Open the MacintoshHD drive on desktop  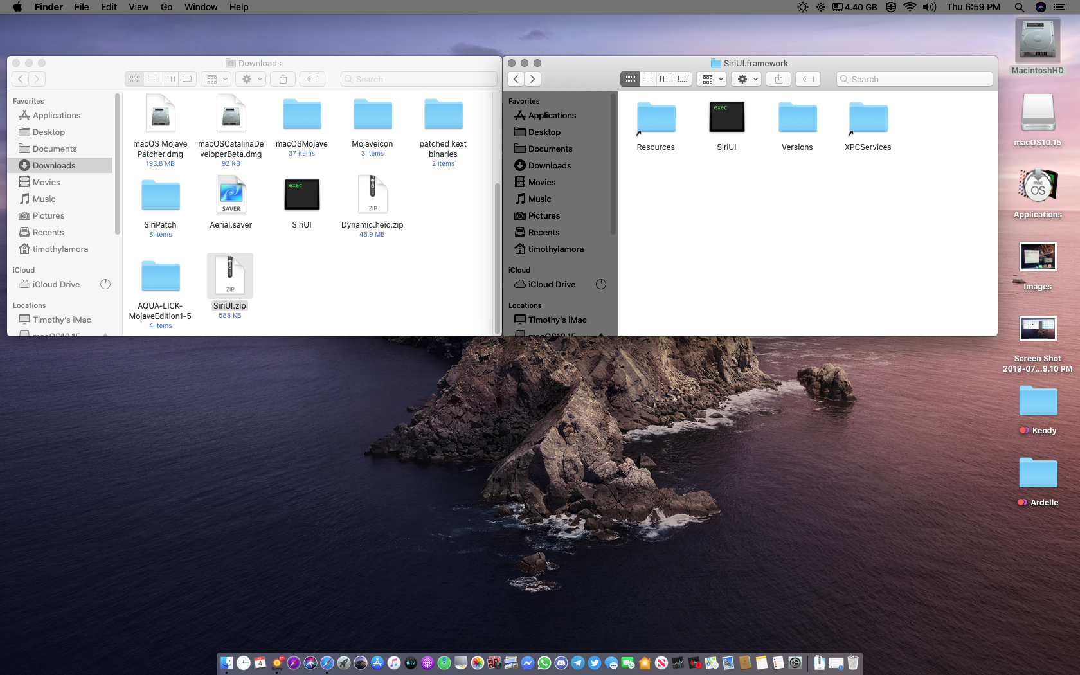click(x=1038, y=41)
